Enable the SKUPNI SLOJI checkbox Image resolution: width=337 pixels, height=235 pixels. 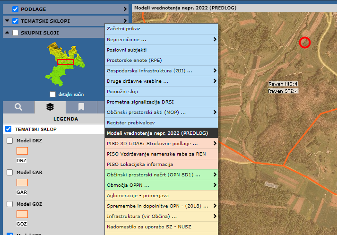(16, 33)
